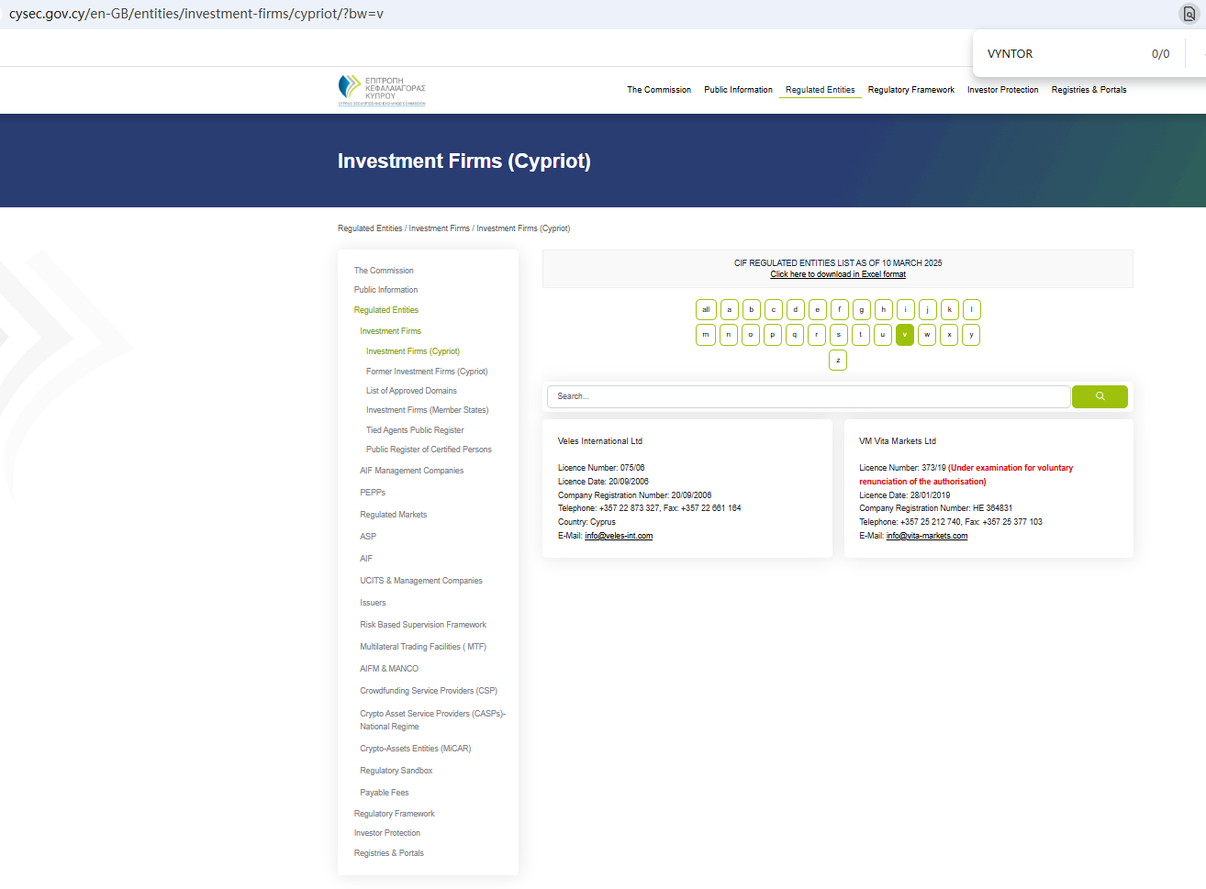Open Regulated Markets sidebar link
The image size is (1206, 889).
click(393, 515)
